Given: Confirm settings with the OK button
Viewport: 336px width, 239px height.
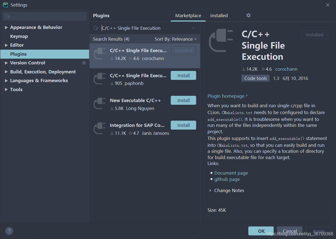Looking at the screenshot, I should point(261,231).
